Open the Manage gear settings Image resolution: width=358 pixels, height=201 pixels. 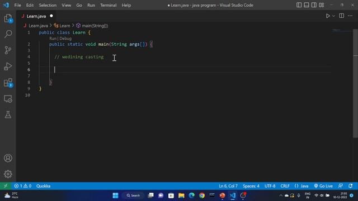point(8,174)
